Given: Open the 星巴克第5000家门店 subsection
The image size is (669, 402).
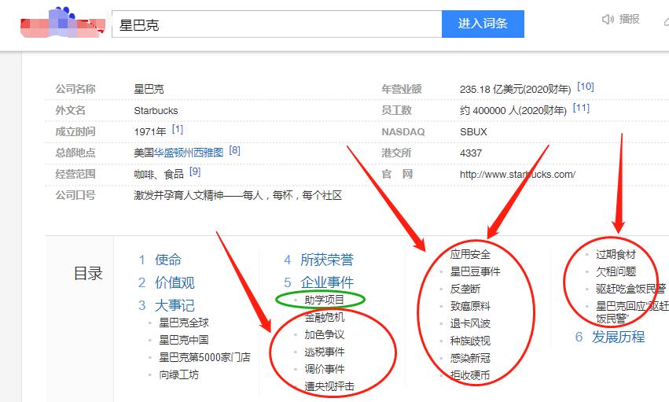Looking at the screenshot, I should coord(205,357).
